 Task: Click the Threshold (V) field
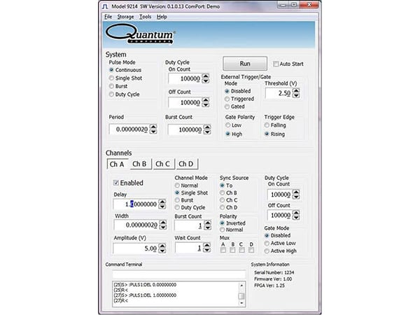click(279, 93)
